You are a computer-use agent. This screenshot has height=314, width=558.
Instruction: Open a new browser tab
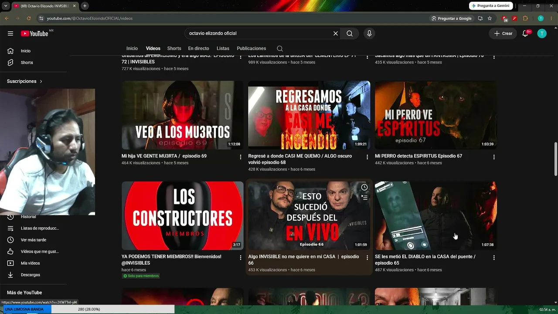[85, 6]
